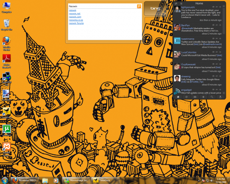
Task: Favorite GuyKawasaki's tweet with the star
Action: (x=220, y=64)
